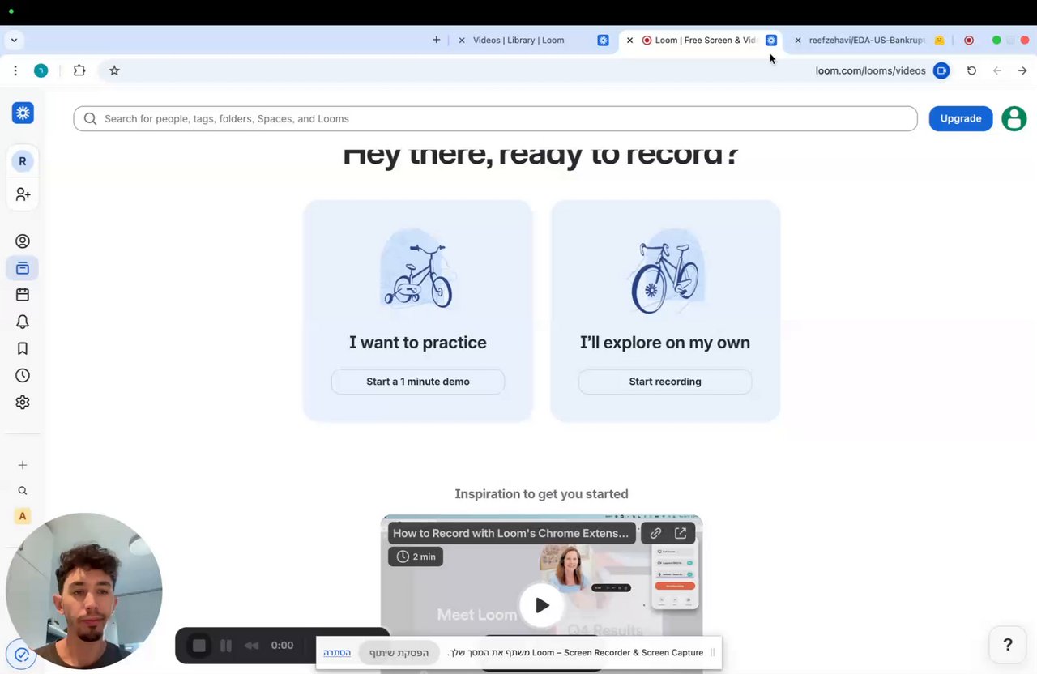This screenshot has height=674, width=1037.
Task: Click the Chrome profile avatar in the toolbar
Action: (x=41, y=70)
